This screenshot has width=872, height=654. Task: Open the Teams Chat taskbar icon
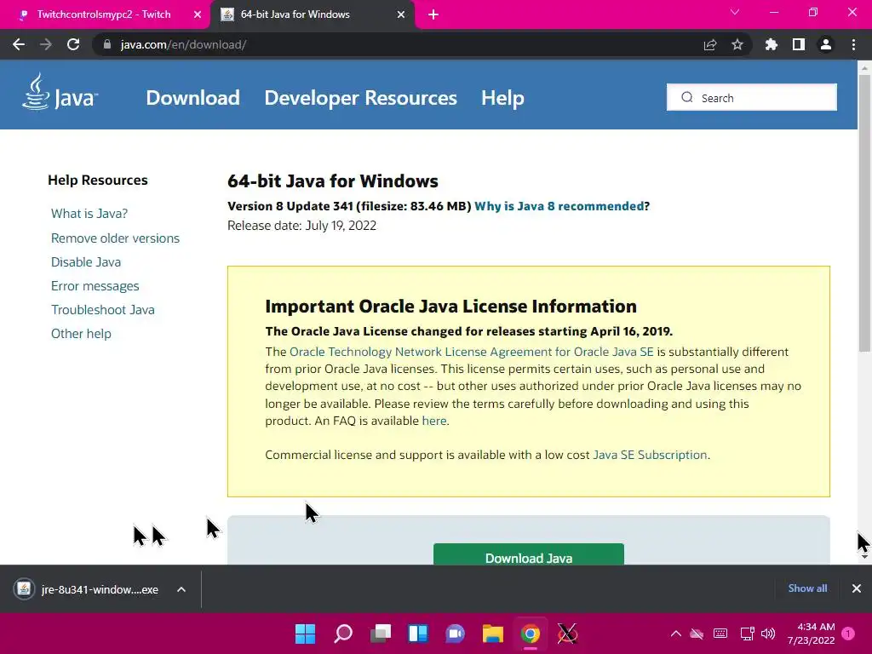(x=455, y=634)
